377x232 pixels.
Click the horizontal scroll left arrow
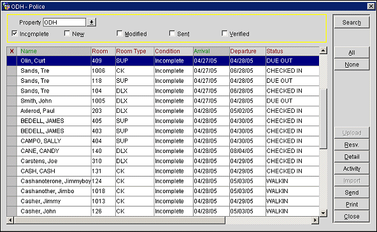point(10,220)
